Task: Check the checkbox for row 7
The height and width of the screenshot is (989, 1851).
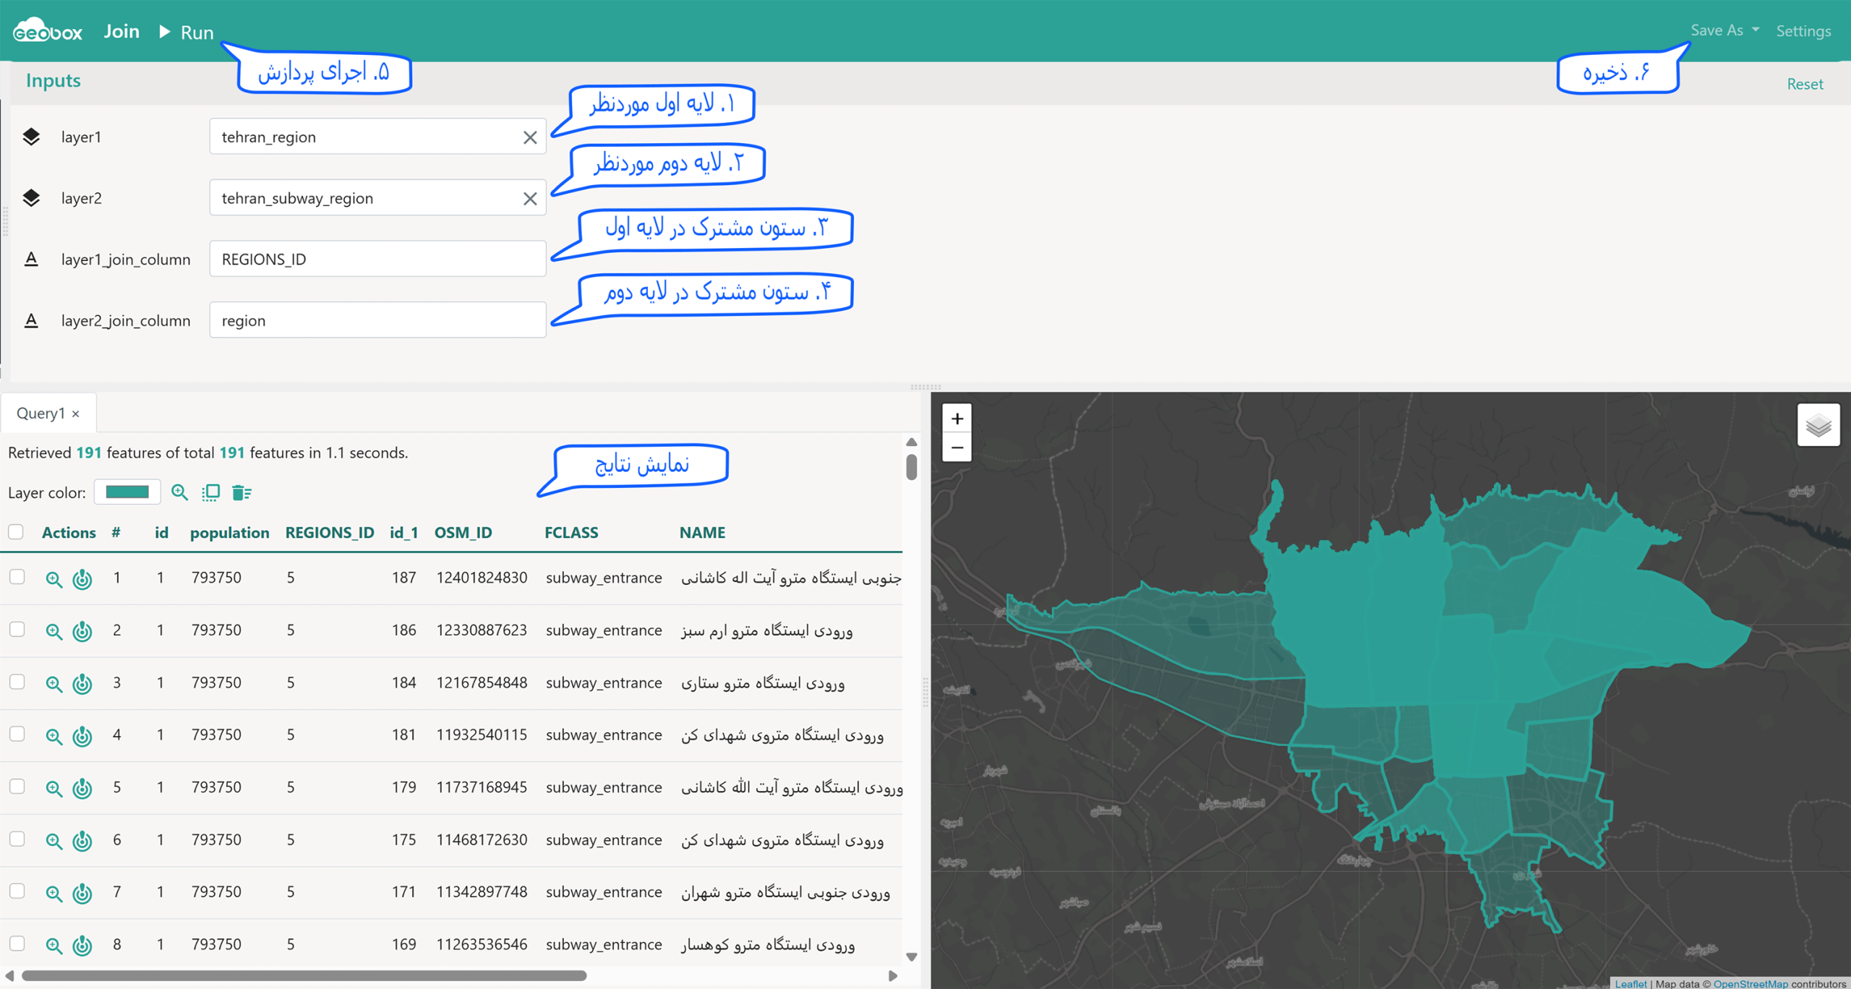Action: tap(17, 891)
